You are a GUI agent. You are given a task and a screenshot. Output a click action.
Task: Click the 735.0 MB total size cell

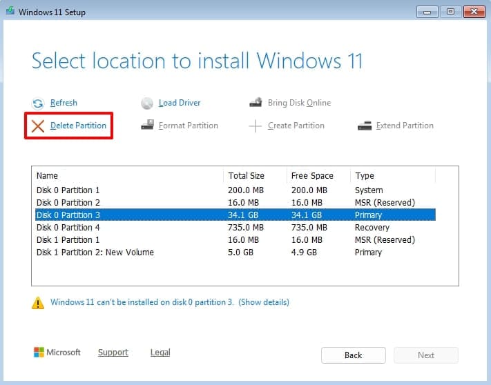(246, 228)
